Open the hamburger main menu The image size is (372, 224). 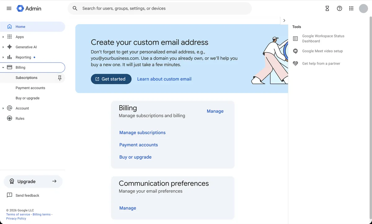(x=9, y=8)
